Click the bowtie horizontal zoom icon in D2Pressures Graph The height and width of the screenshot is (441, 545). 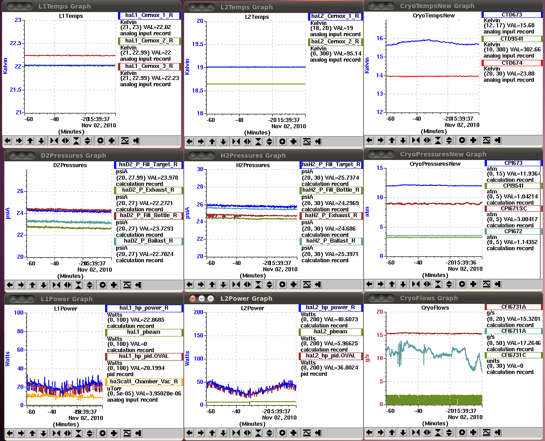pos(56,285)
